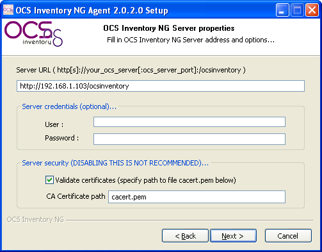
Task: Select the Password input field
Action: click(189, 139)
